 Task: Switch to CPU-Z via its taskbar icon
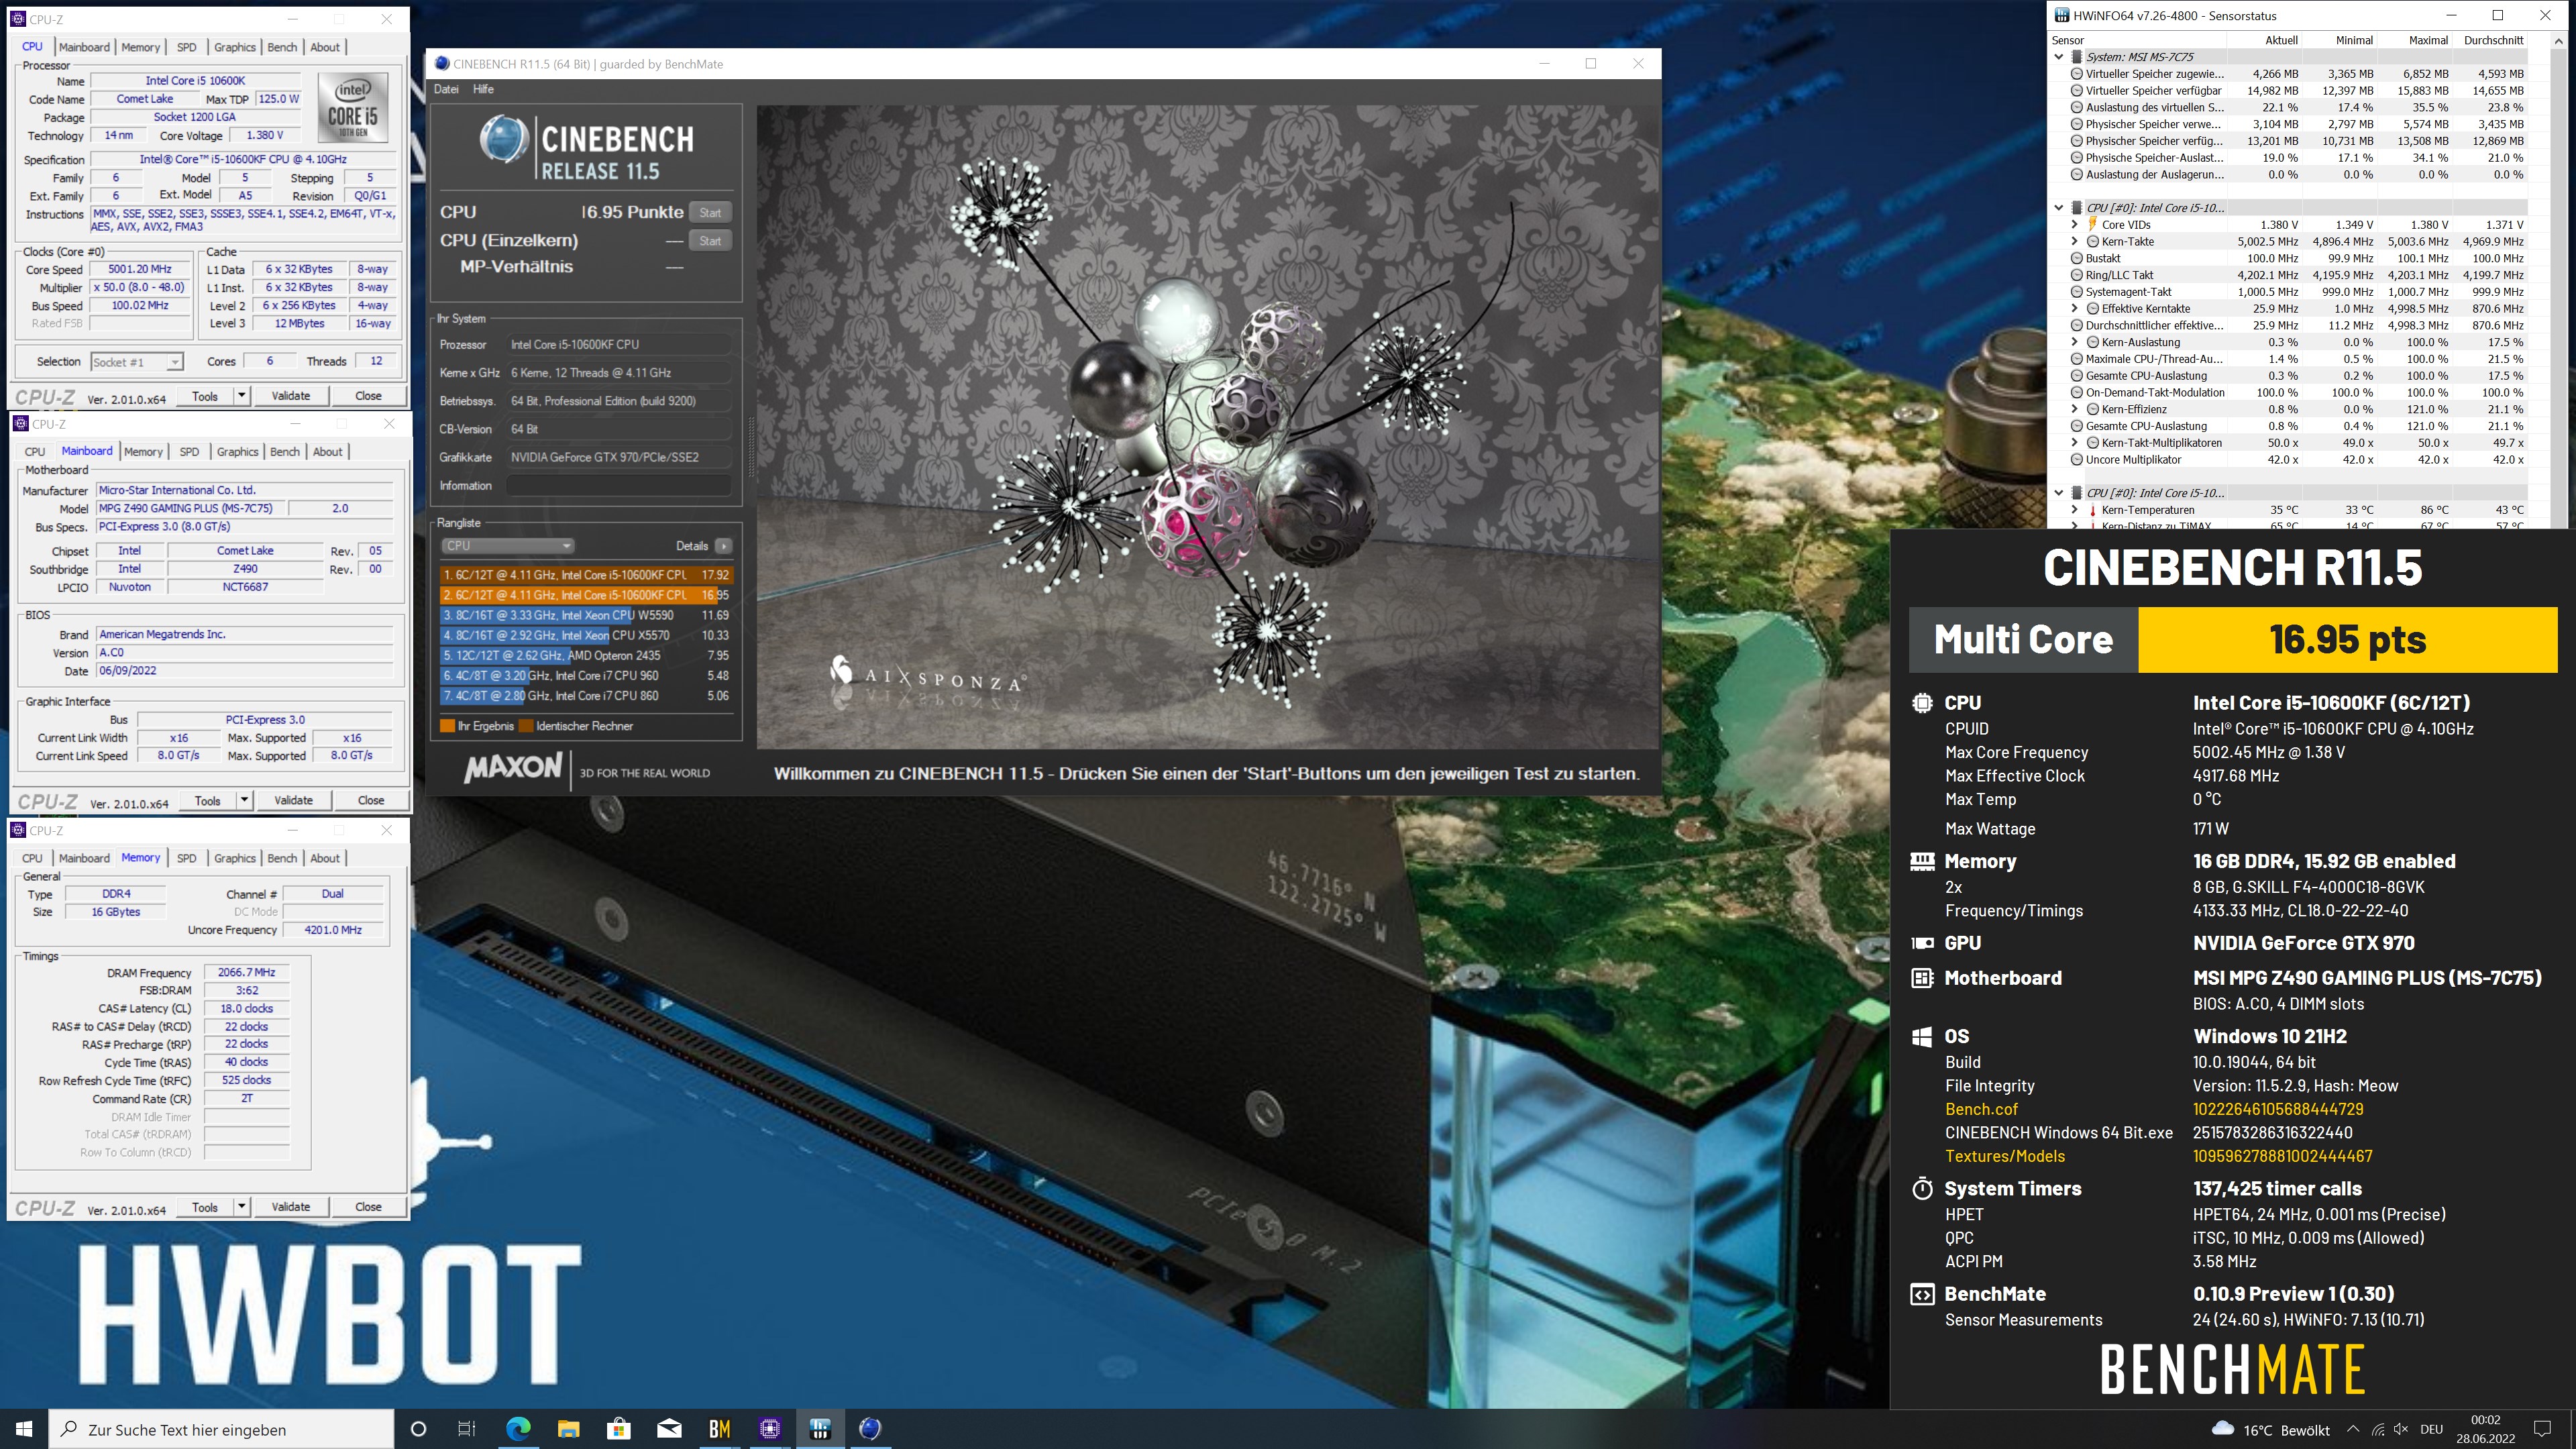770,1429
